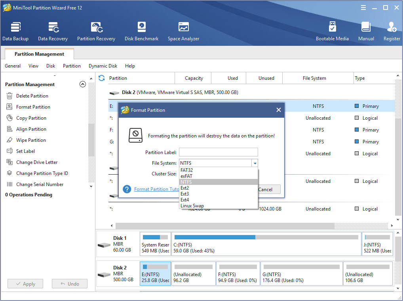Open the Partition menu
The height and width of the screenshot is (301, 403).
pyautogui.click(x=72, y=66)
